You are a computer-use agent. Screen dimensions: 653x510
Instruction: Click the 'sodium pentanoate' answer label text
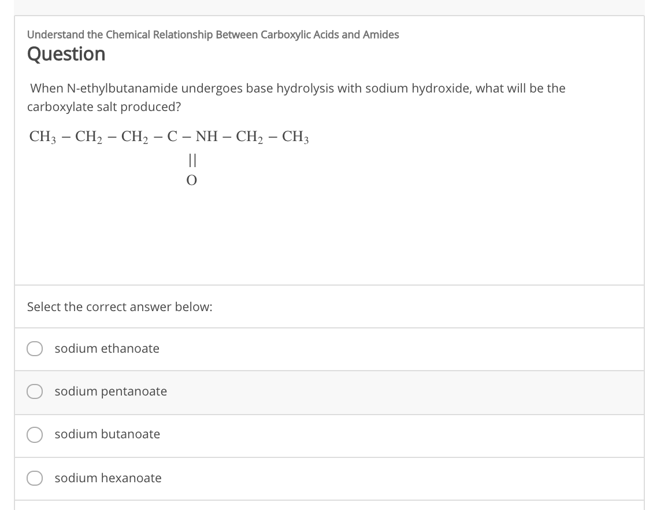tap(111, 391)
